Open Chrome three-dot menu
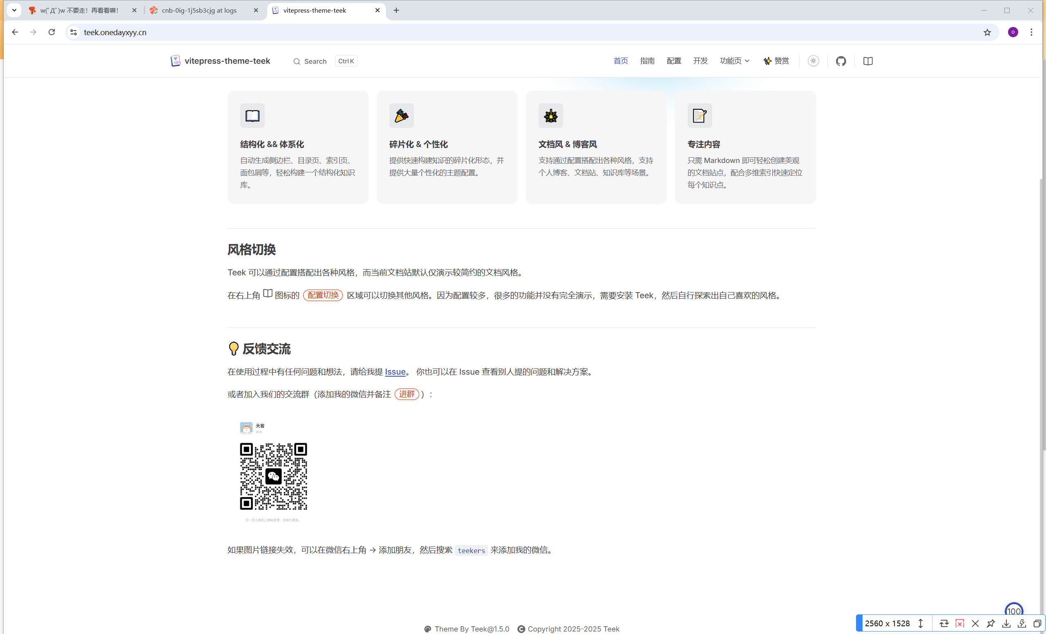The width and height of the screenshot is (1046, 634). coord(1031,32)
